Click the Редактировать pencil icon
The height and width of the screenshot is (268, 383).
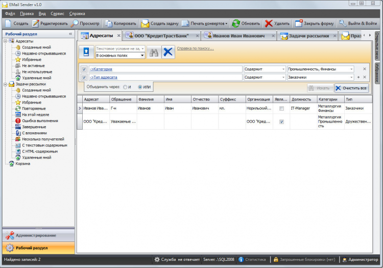(35, 23)
